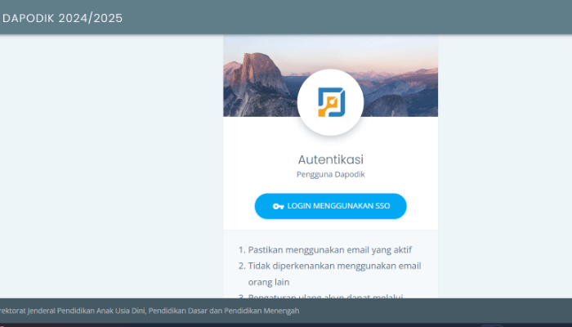Click the footer text 'Pendidikan Dasar dan Pendidikan Menengah'
Screen dimensions: 572x327
coord(224,311)
